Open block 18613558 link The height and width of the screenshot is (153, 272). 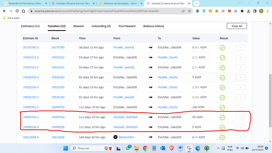click(58, 137)
